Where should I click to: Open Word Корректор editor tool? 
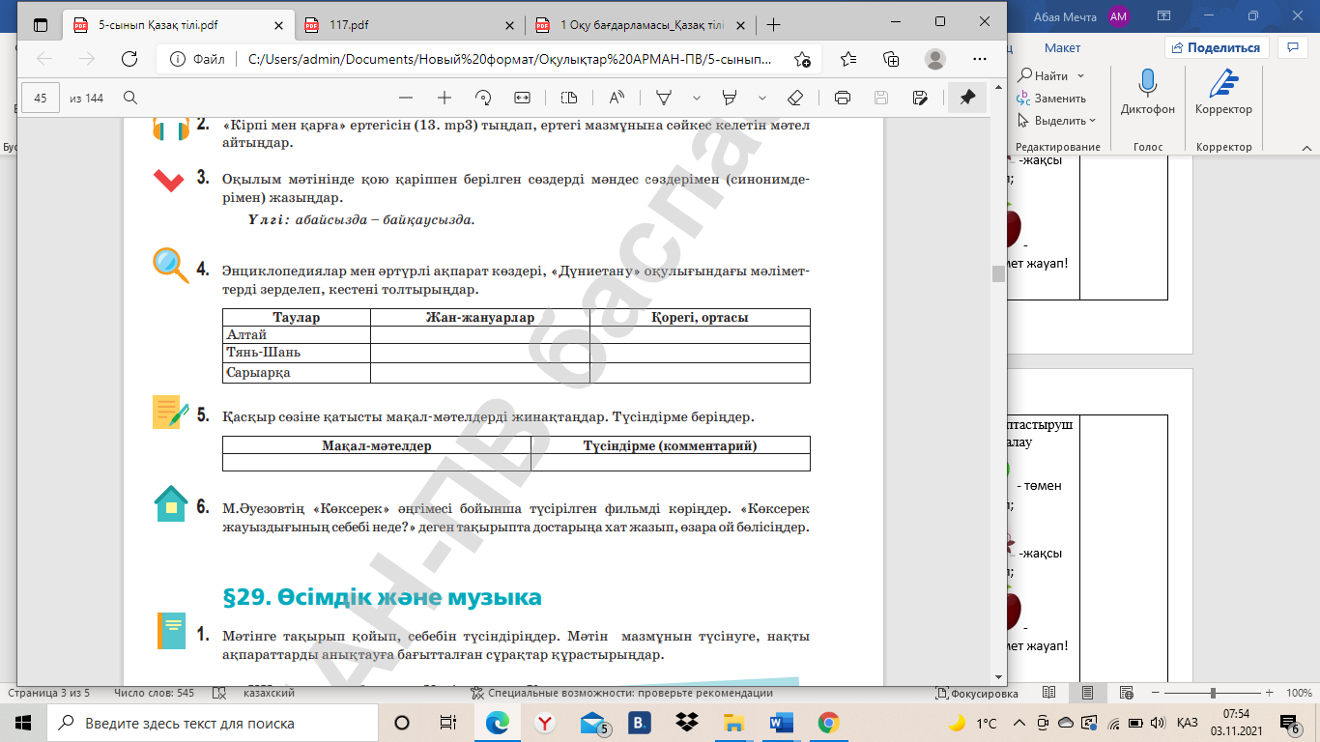[1223, 93]
